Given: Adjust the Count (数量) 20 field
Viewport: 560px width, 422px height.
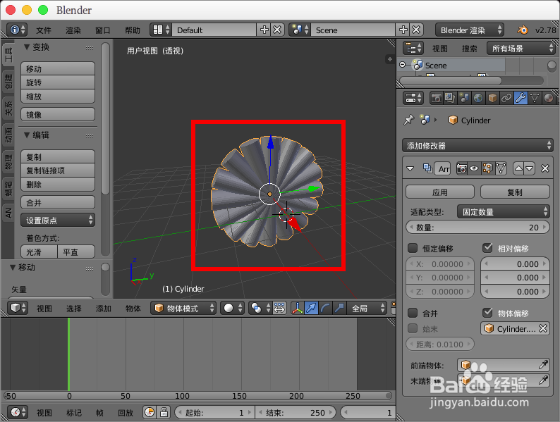Looking at the screenshot, I should (478, 228).
